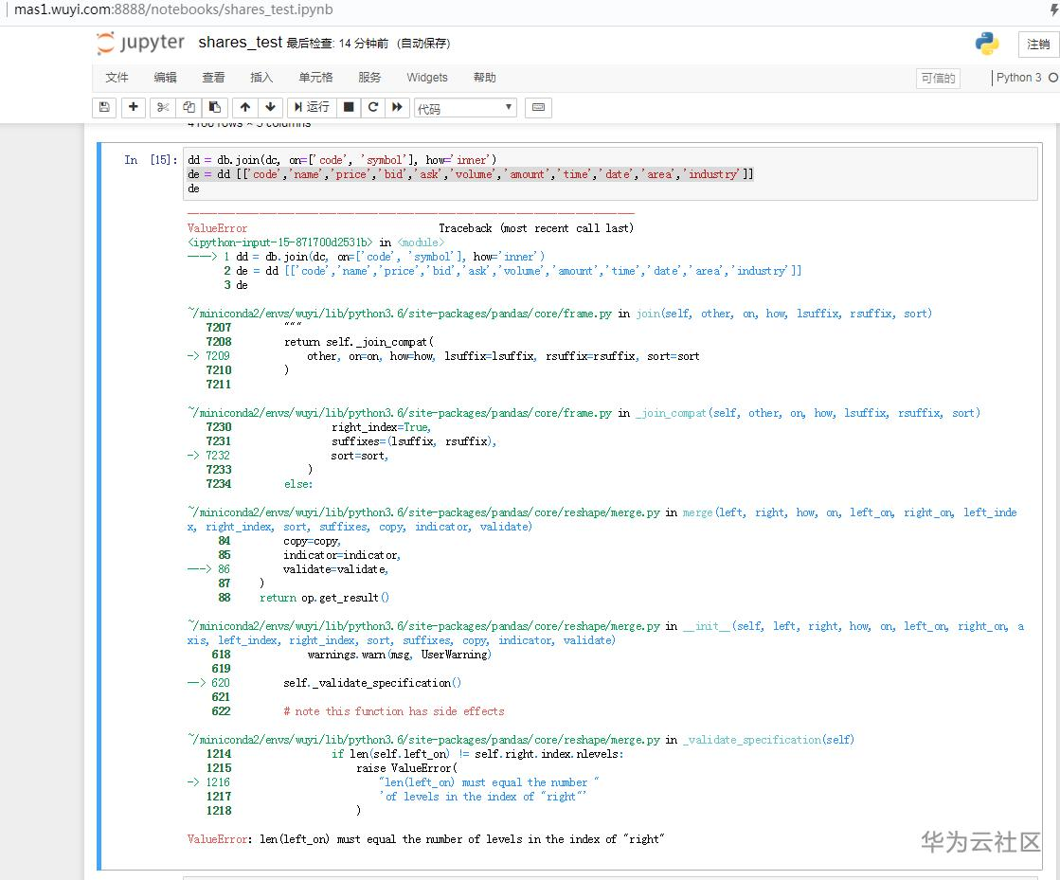
Task: Open the 单元格 menu
Action: [x=315, y=78]
